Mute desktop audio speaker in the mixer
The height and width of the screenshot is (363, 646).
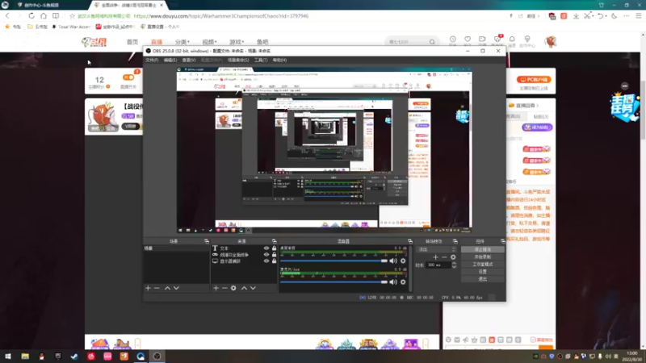click(x=393, y=261)
